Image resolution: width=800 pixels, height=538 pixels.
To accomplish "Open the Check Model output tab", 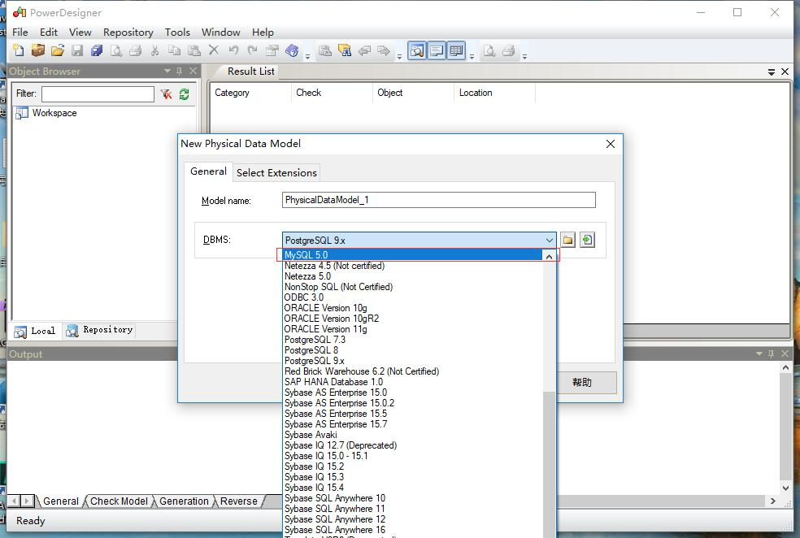I will tap(119, 501).
